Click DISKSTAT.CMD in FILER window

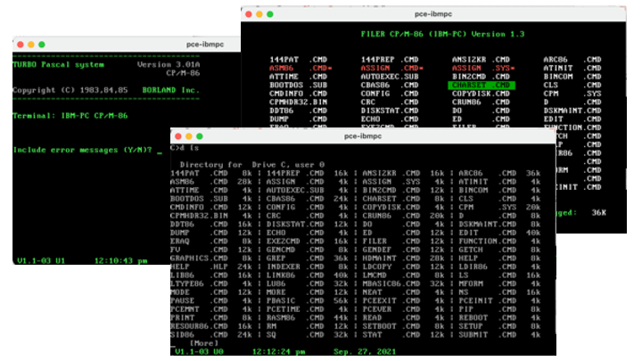(390, 111)
